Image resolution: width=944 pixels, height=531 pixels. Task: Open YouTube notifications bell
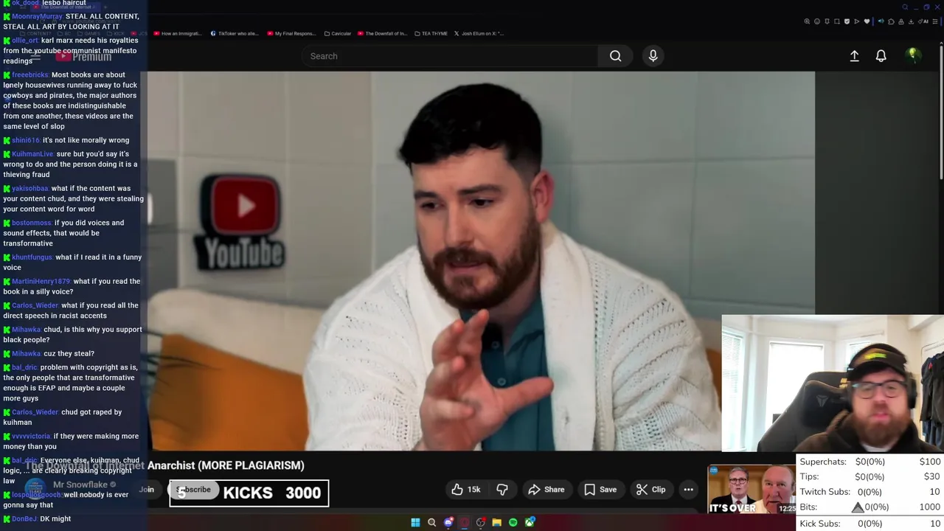[x=881, y=56]
